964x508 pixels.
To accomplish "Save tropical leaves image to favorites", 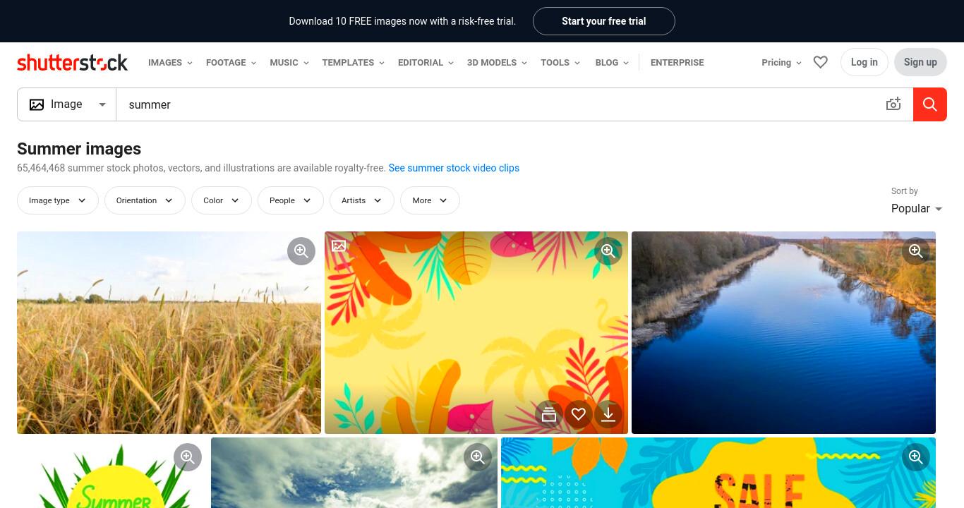I will [x=579, y=414].
